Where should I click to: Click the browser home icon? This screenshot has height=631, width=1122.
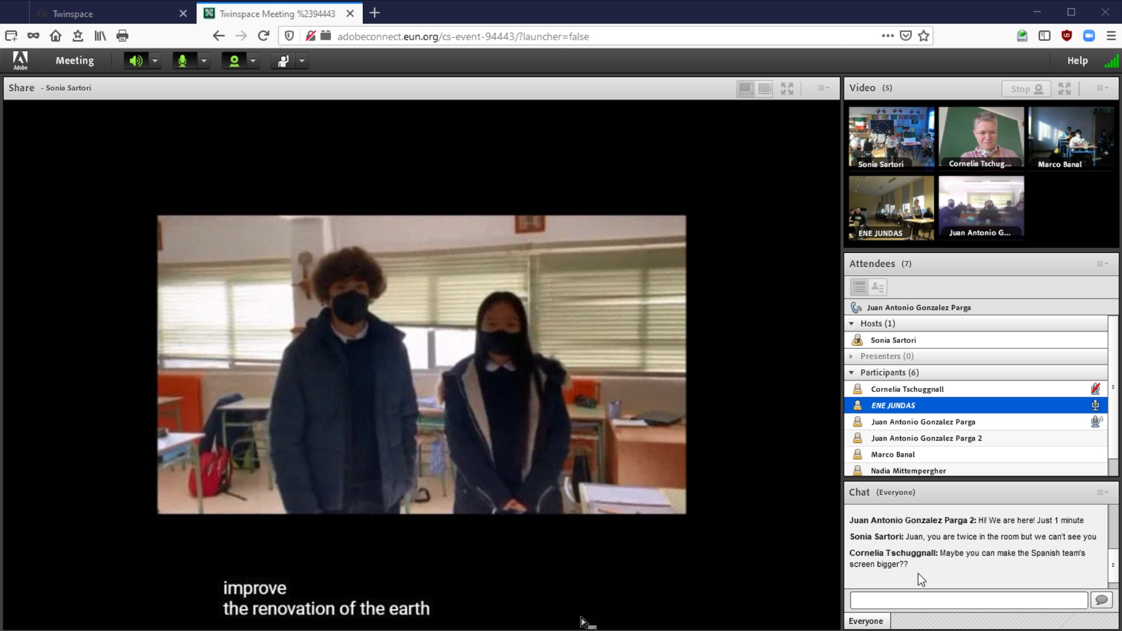click(56, 36)
